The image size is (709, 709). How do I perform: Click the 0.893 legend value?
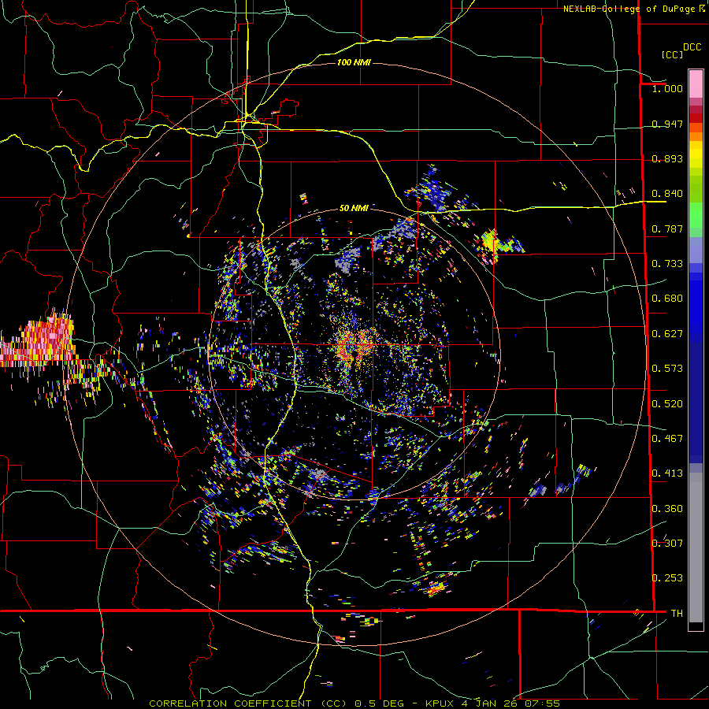667,158
